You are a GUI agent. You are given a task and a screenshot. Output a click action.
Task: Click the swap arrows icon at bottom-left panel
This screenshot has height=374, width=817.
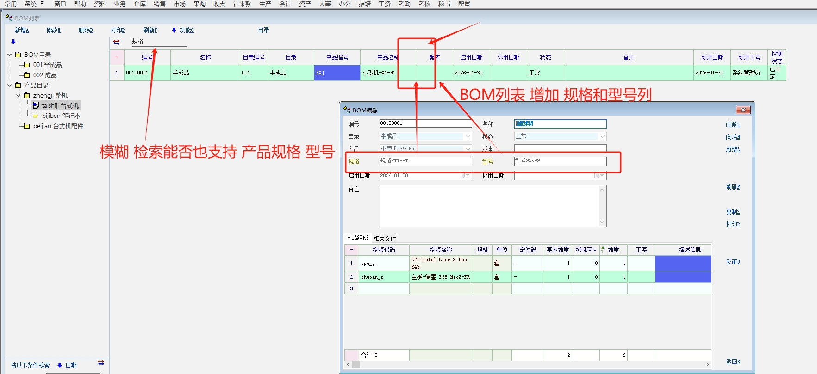100,363
